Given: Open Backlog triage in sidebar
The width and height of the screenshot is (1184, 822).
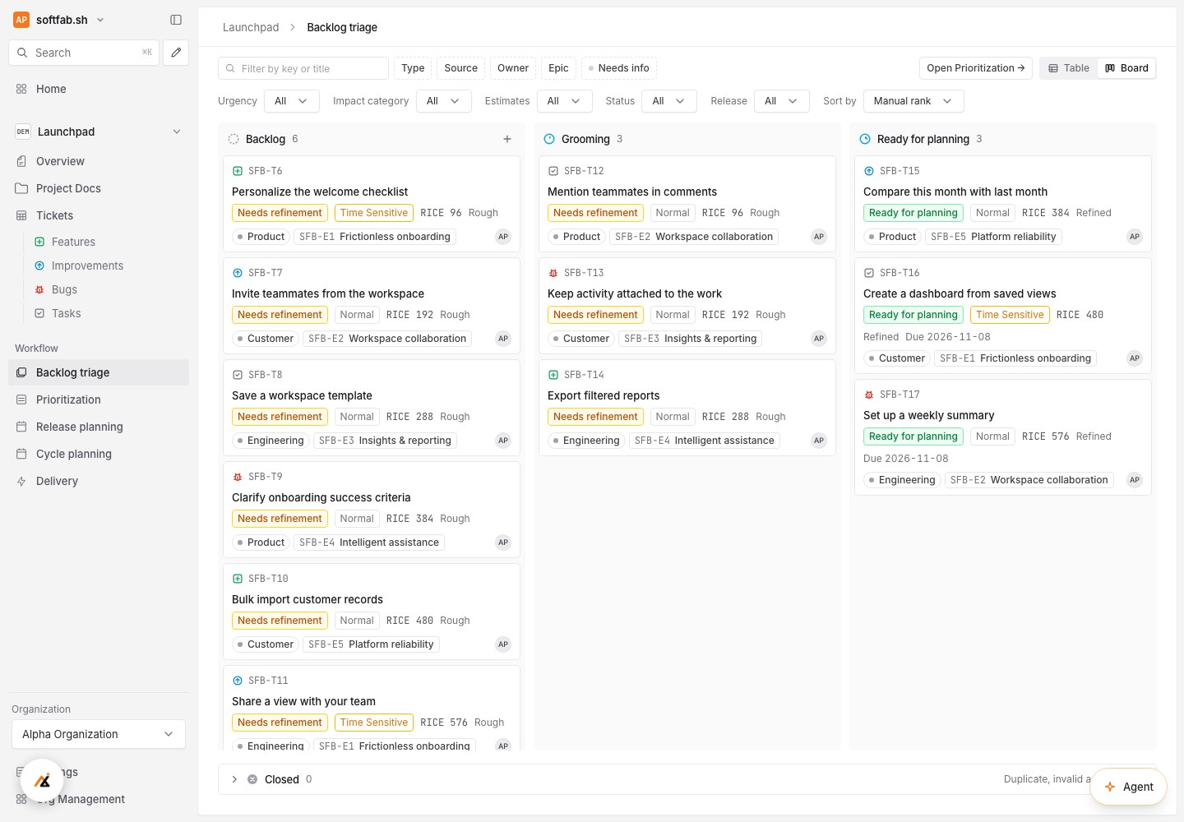Looking at the screenshot, I should click(x=99, y=372).
